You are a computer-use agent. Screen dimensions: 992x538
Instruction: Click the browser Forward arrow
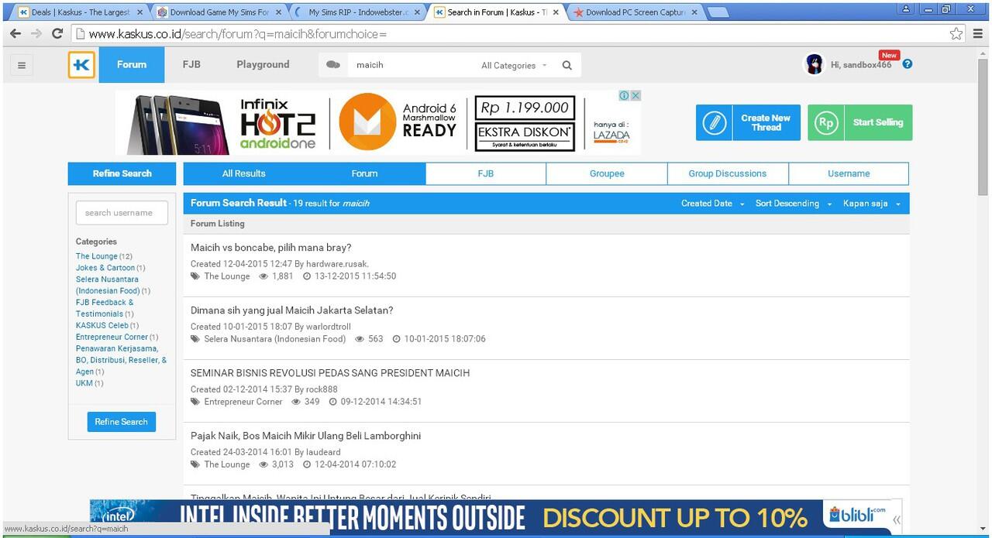point(36,33)
